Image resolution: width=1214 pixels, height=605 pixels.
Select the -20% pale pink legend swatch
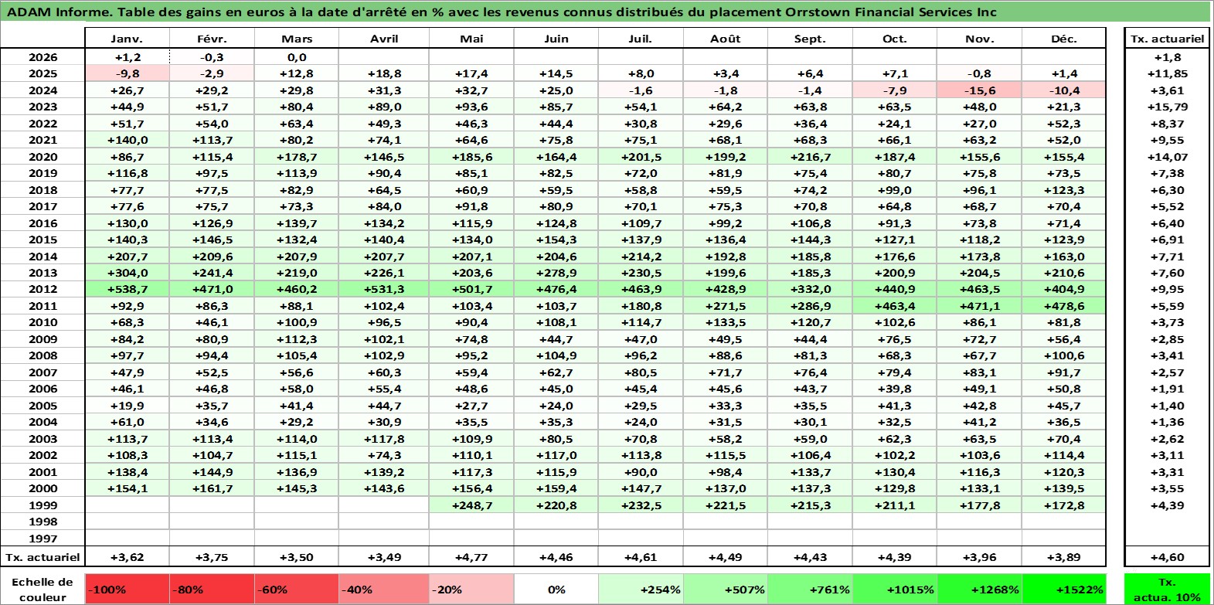click(x=471, y=589)
